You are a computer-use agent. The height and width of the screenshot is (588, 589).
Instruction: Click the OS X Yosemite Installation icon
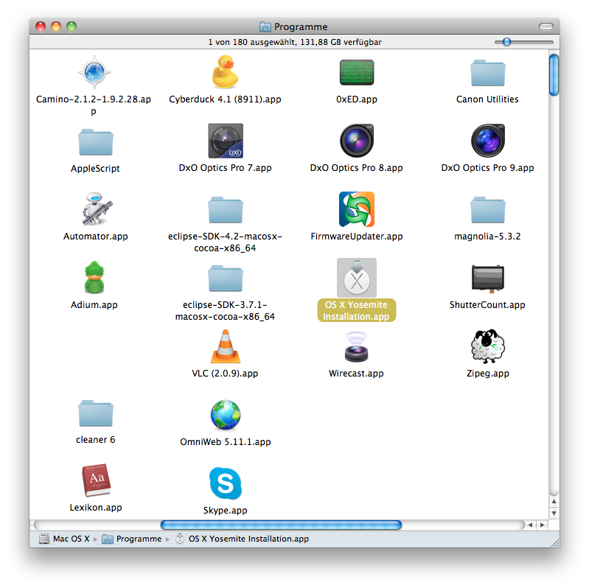[357, 278]
